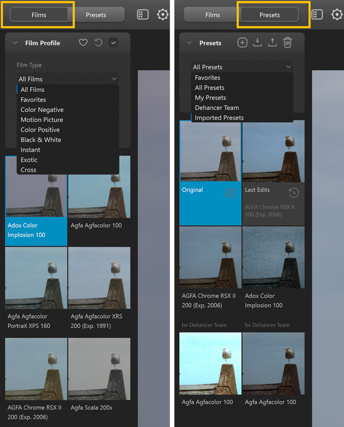Image resolution: width=344 pixels, height=427 pixels.
Task: Open settings gear icon in right panel
Action: point(337,14)
